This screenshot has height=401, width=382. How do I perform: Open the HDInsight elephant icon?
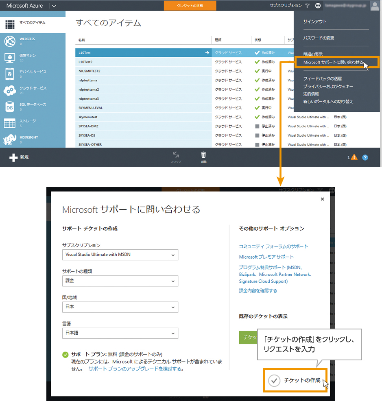pyautogui.click(x=10, y=139)
